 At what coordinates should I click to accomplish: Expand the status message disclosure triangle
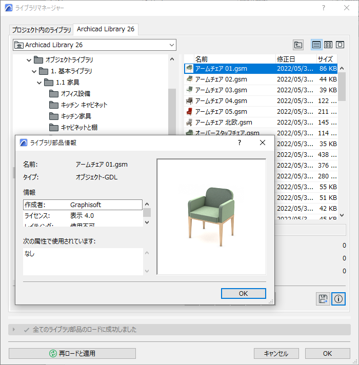click(x=14, y=330)
